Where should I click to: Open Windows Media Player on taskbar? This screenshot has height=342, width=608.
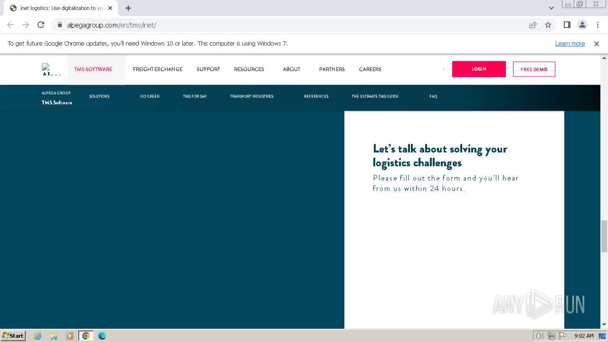pos(70,336)
